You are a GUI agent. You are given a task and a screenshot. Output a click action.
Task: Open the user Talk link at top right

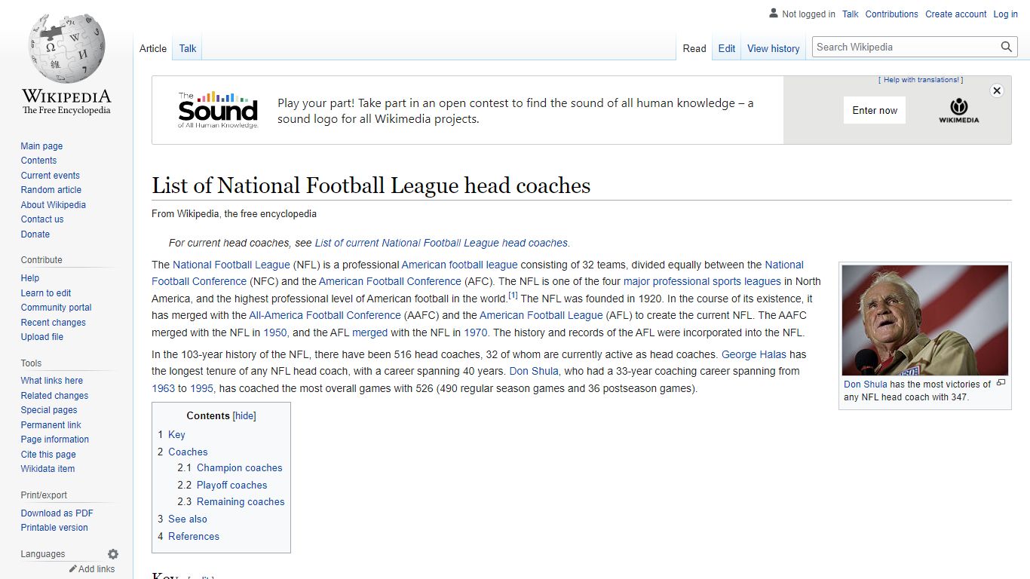[x=851, y=14]
